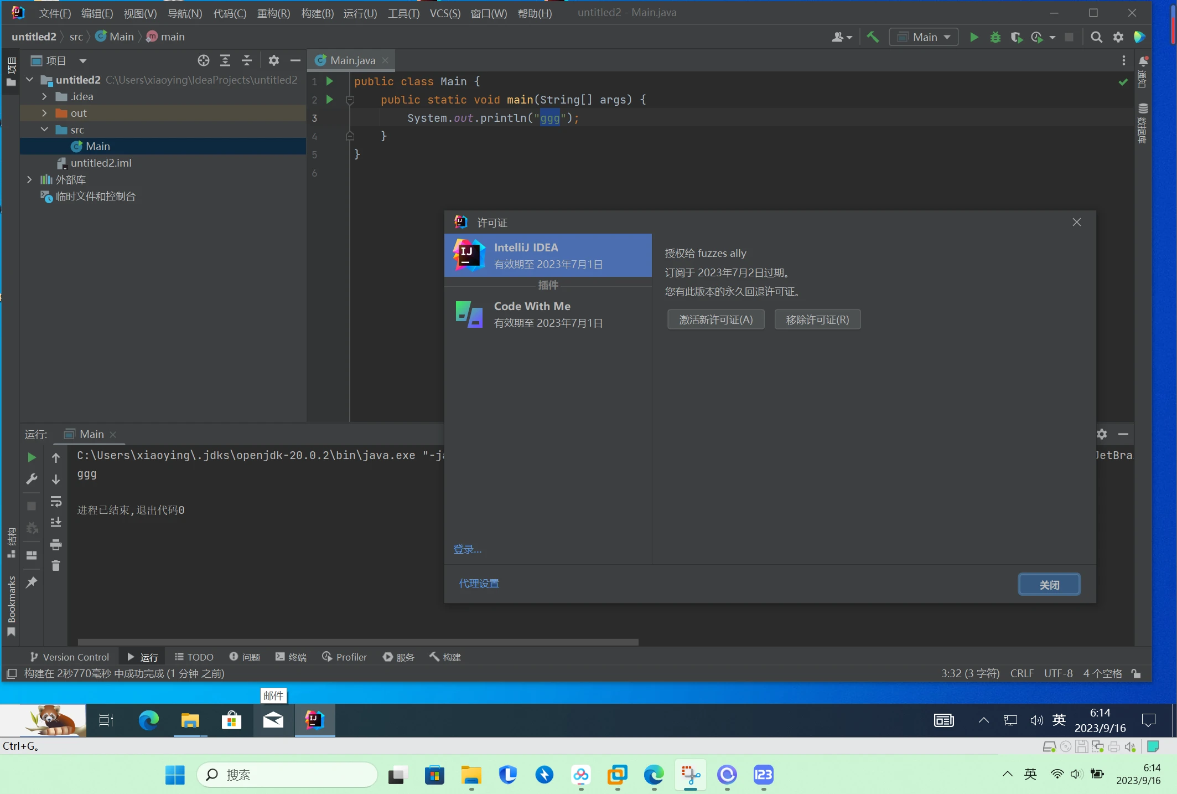The width and height of the screenshot is (1177, 794).
Task: Toggle the Structure side panel
Action: click(11, 543)
